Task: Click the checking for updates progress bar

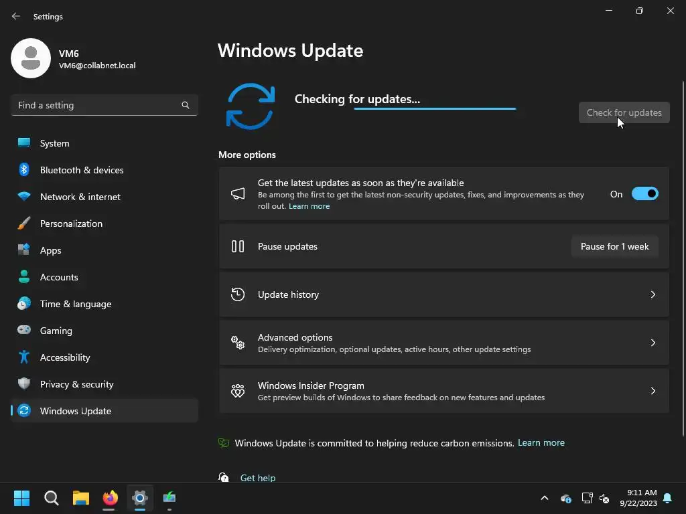Action: pyautogui.click(x=435, y=108)
